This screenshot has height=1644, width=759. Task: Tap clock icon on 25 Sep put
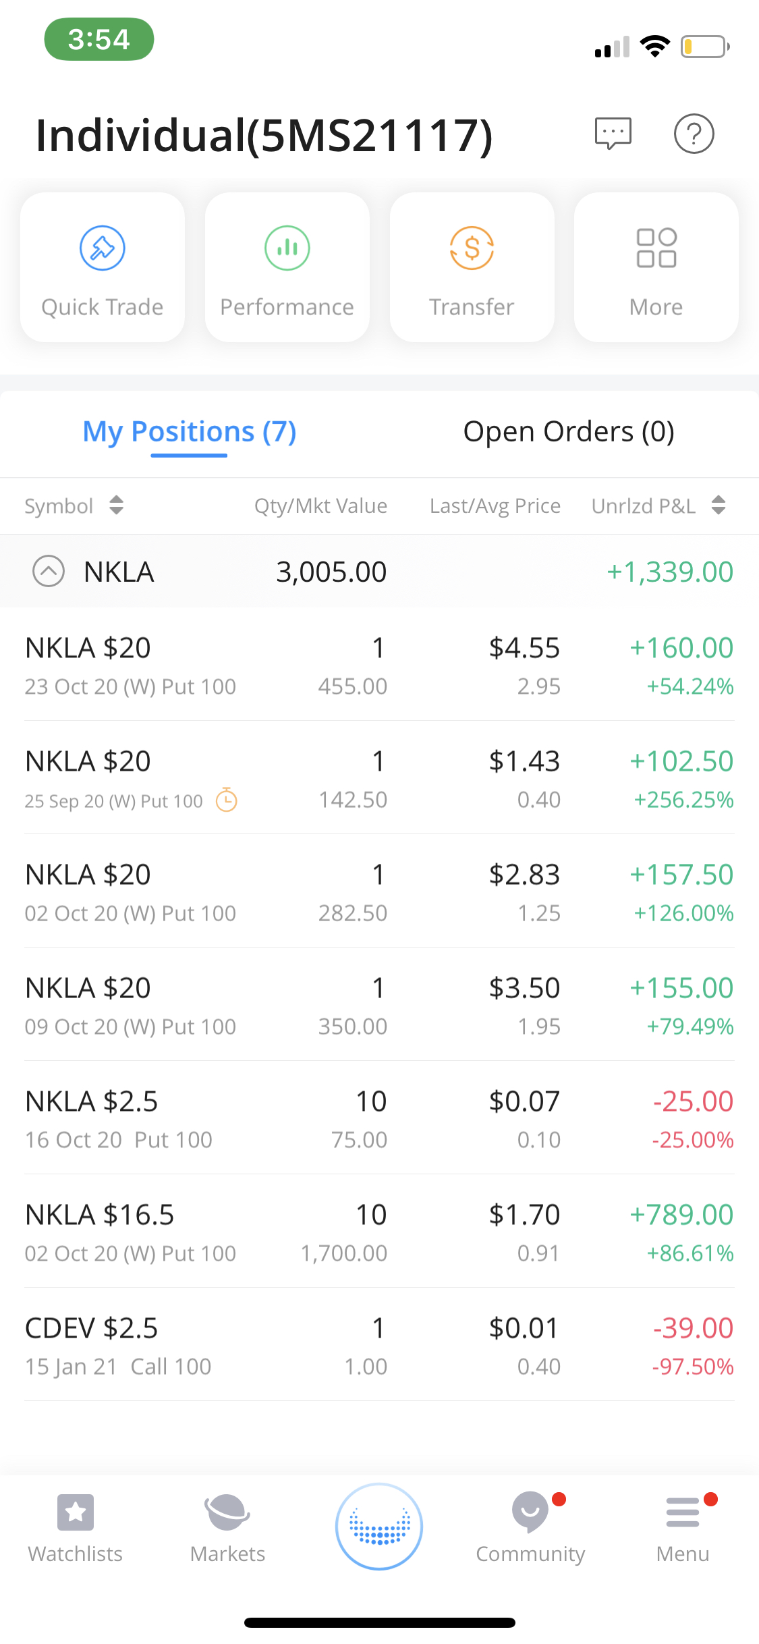point(226,800)
